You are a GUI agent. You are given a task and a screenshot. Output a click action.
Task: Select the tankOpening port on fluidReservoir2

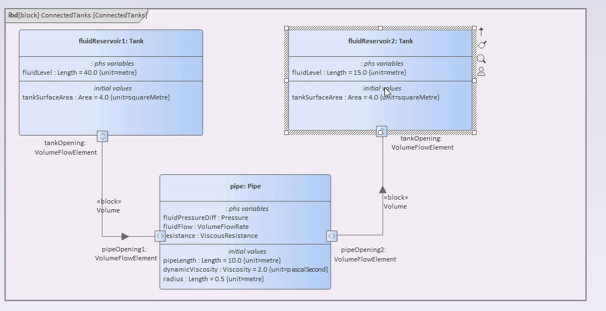click(381, 132)
